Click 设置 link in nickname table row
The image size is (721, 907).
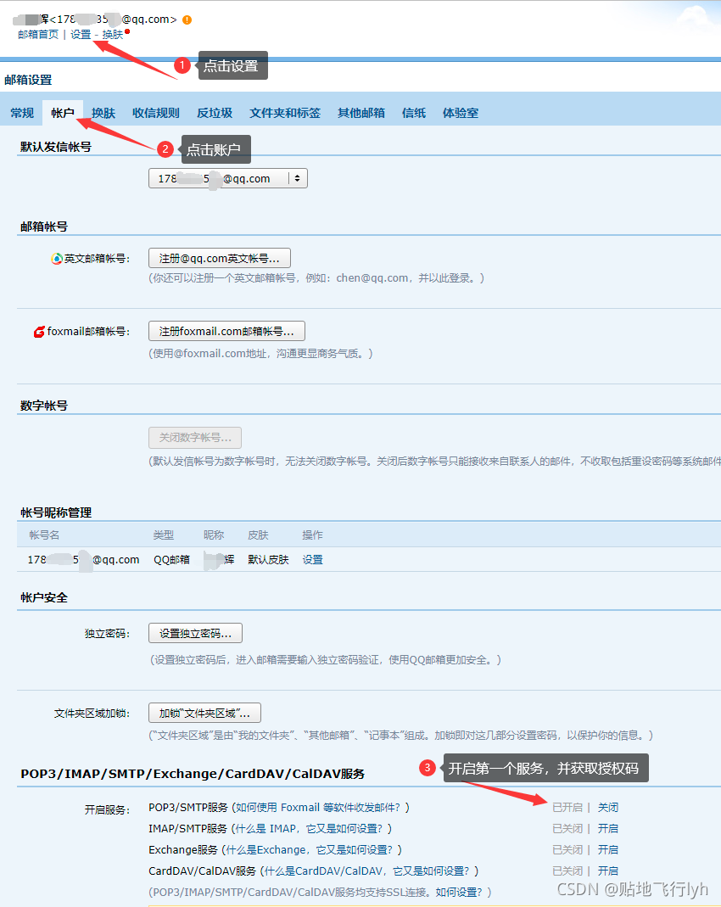(313, 560)
